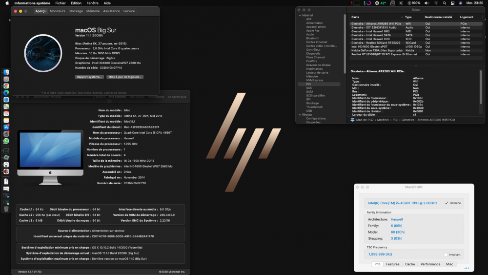Click the 42° temperature sensor icon
Viewport: 488px width, 275px height.
click(x=380, y=3)
